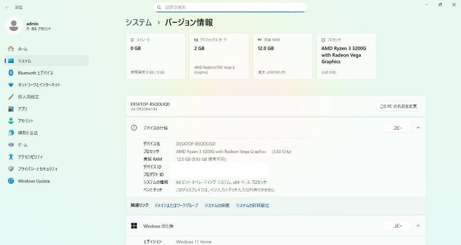Viewport: 461px width, 245px height.
Task: Open 個人用設定 page
Action: tap(47, 97)
